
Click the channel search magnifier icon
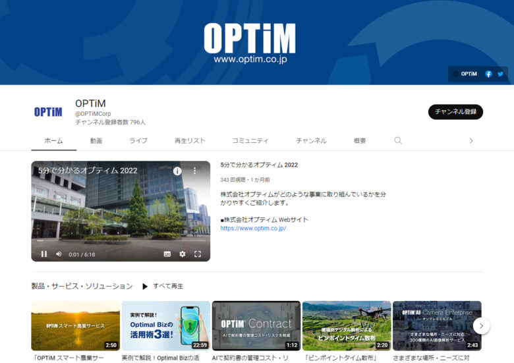pos(398,140)
